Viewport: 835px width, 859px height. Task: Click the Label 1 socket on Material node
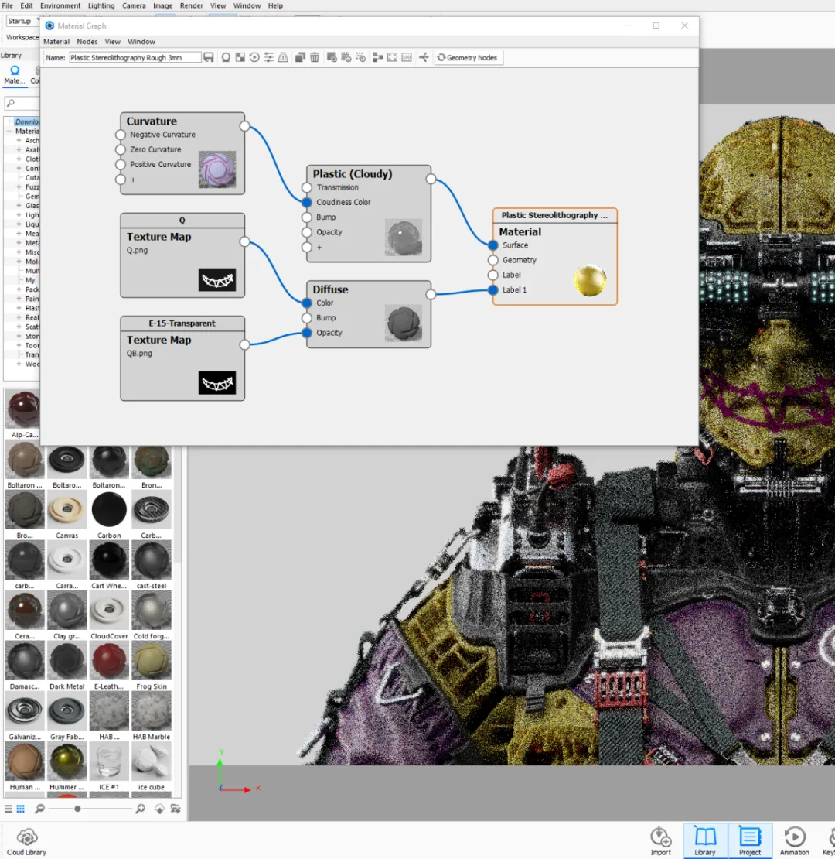[x=493, y=289]
